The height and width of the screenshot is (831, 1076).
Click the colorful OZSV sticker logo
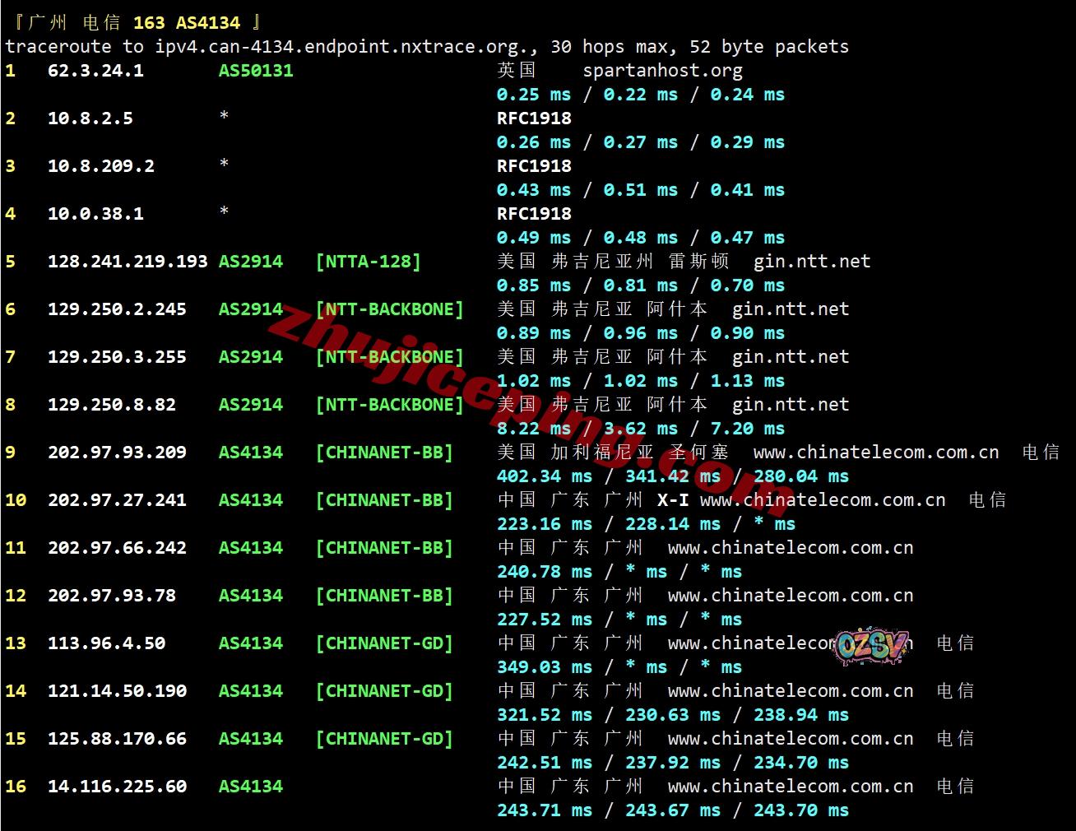point(873,646)
